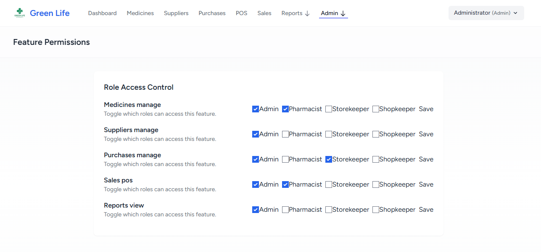Expand the Reports dropdown arrow
This screenshot has height=252, width=541.
coord(308,13)
